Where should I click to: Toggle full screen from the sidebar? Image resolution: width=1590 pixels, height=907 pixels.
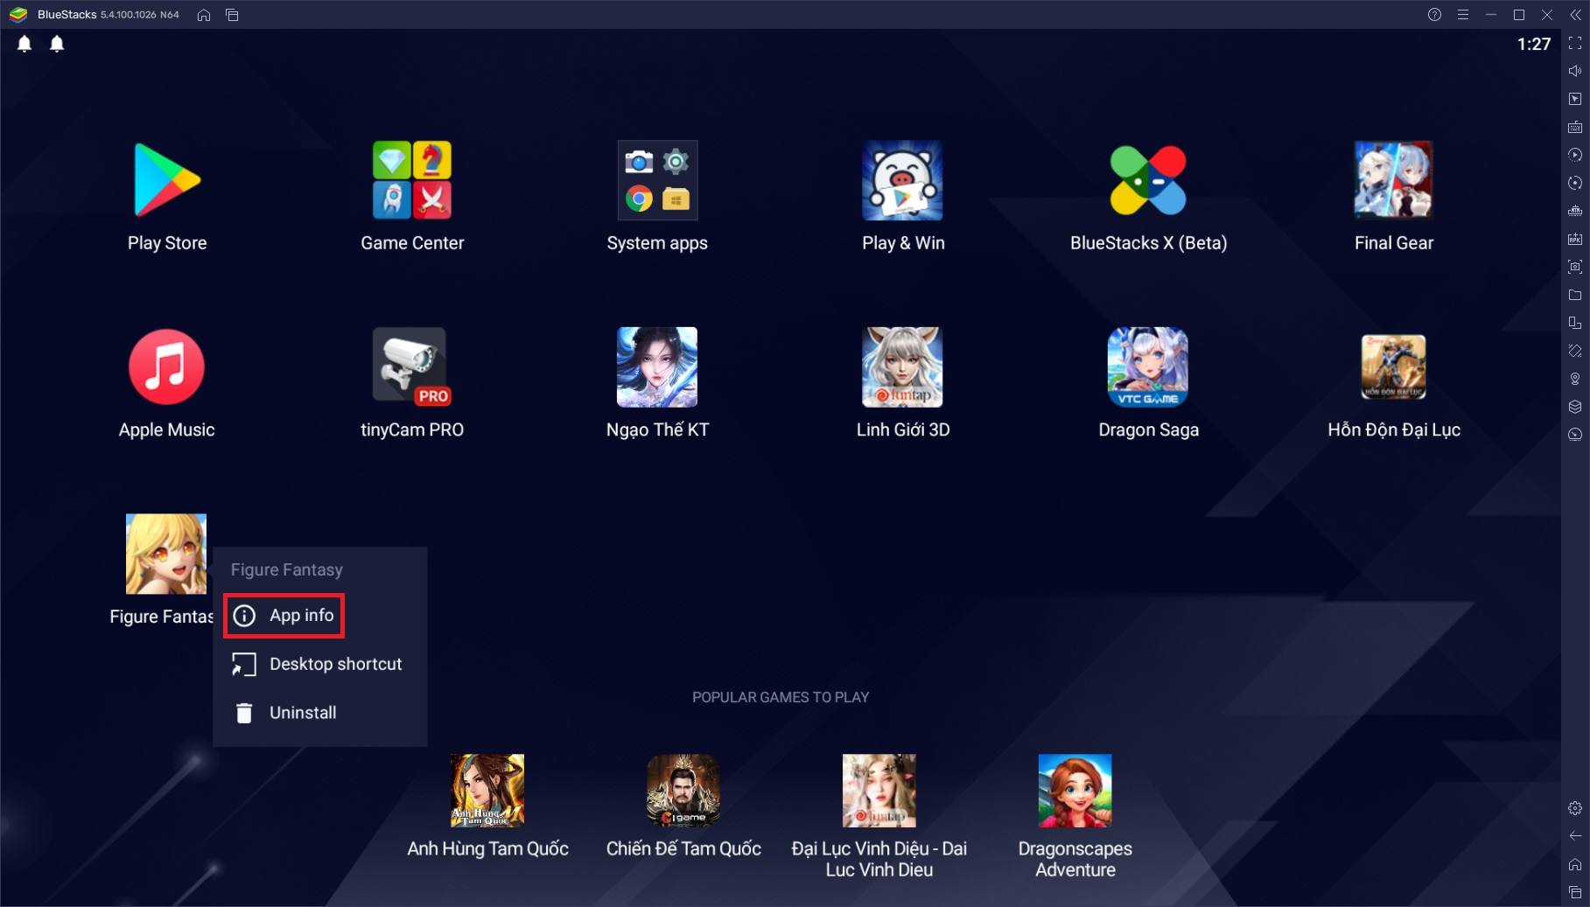click(1575, 43)
